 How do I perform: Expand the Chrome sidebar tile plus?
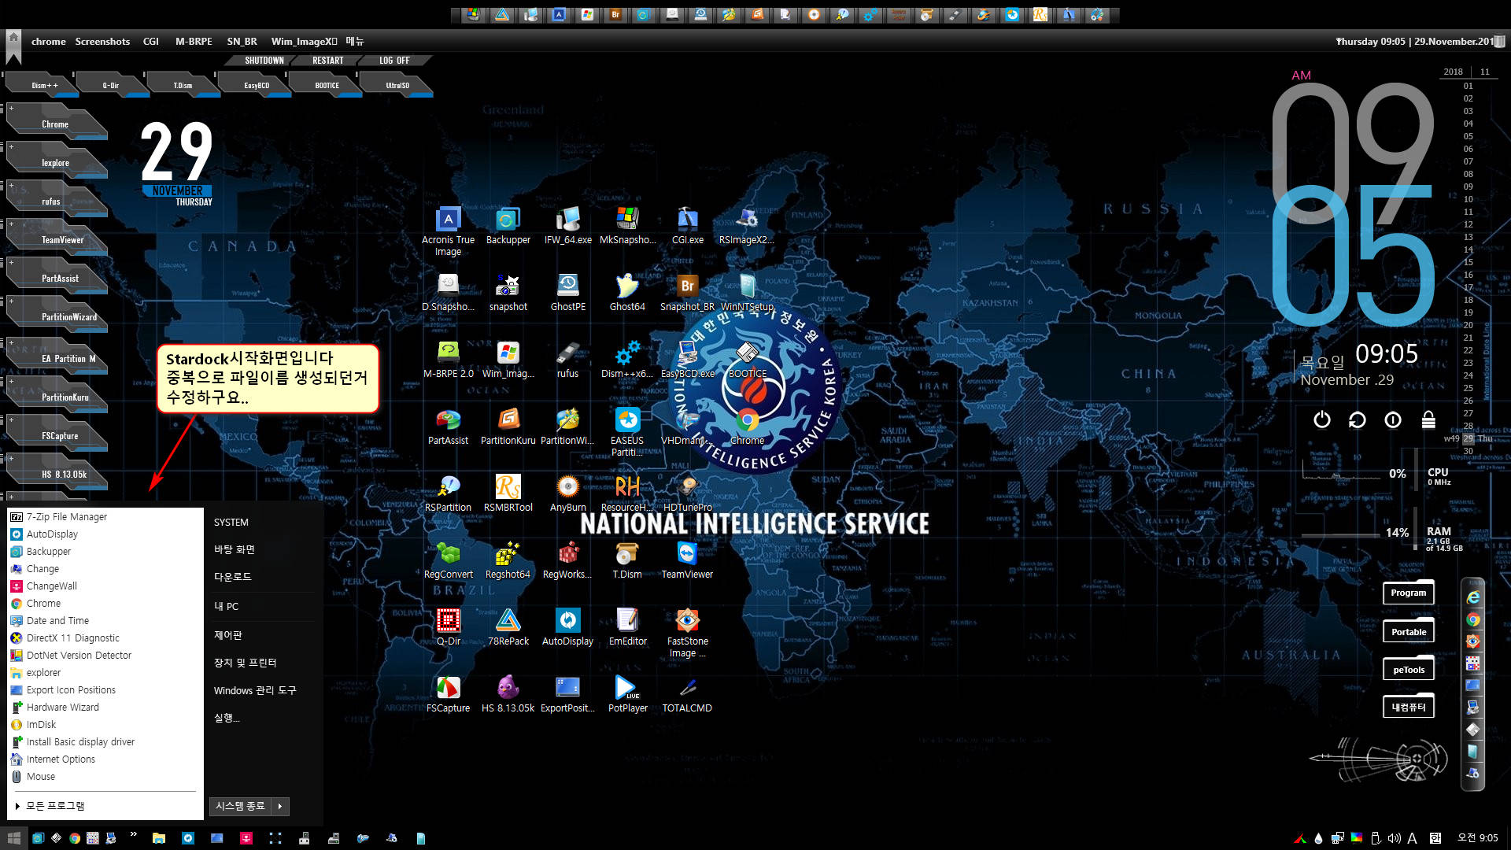(11, 109)
